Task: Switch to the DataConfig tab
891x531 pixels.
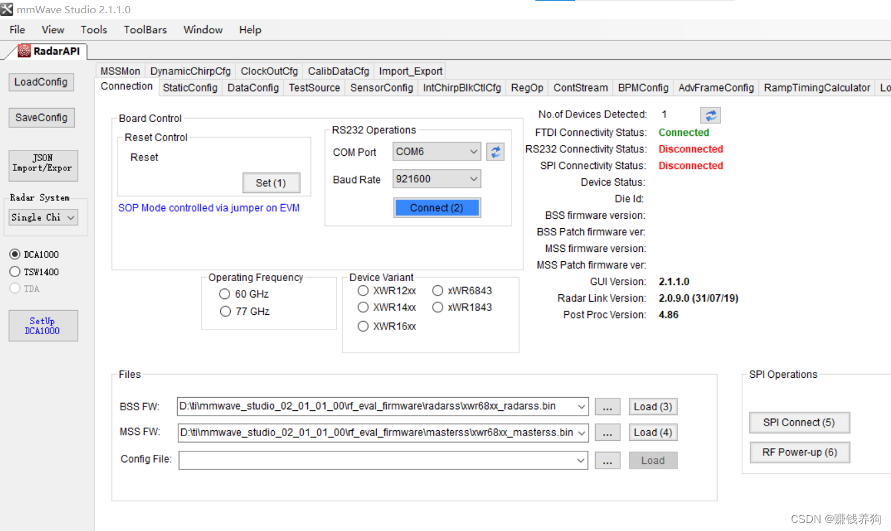Action: 253,88
